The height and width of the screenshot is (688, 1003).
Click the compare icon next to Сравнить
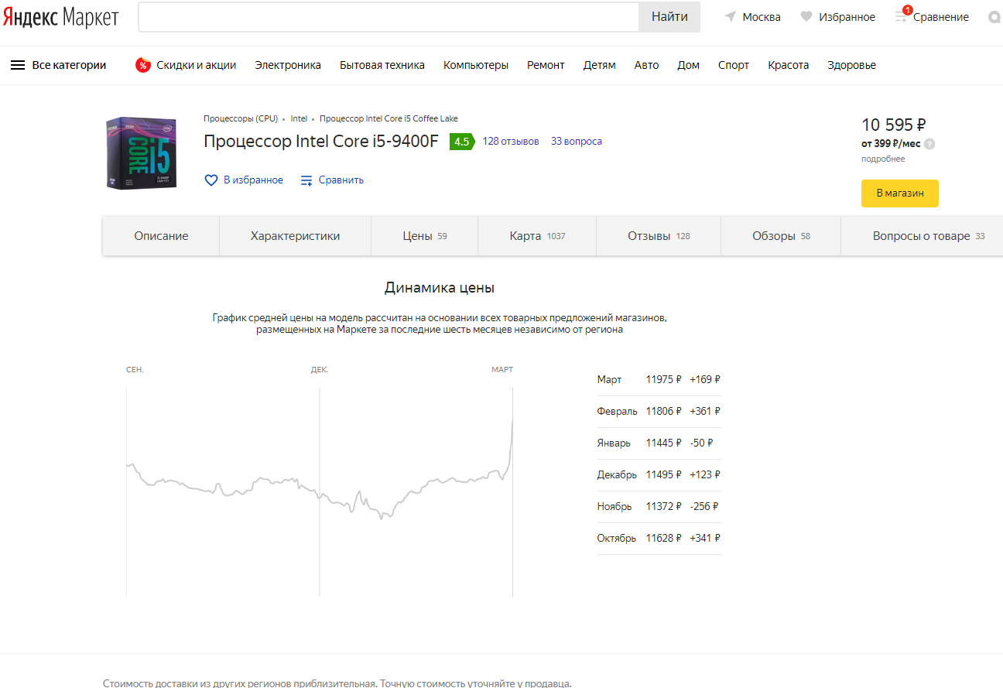coord(306,180)
